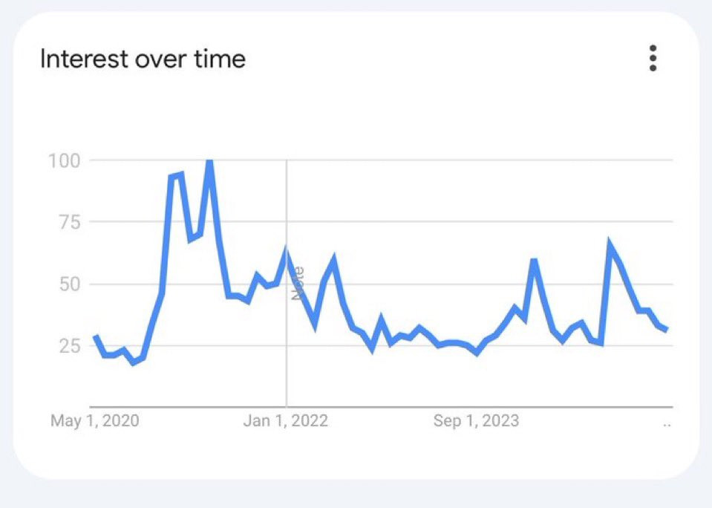The width and height of the screenshot is (712, 508).
Task: Click the twin plateau peak near 93
Action: pyautogui.click(x=176, y=176)
